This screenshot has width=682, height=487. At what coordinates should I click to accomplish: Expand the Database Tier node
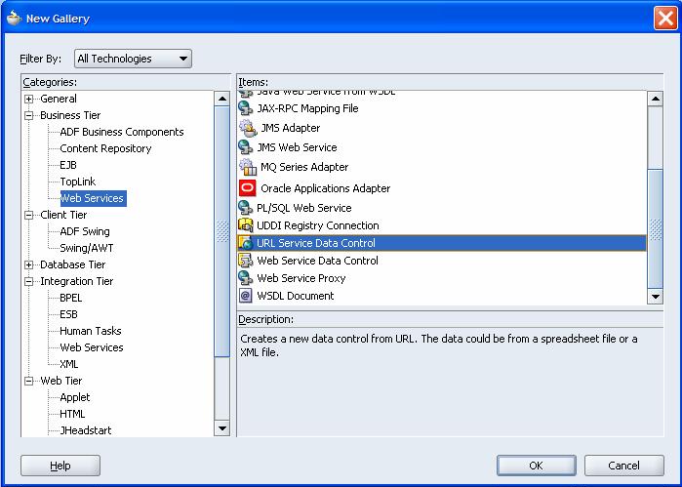[29, 264]
